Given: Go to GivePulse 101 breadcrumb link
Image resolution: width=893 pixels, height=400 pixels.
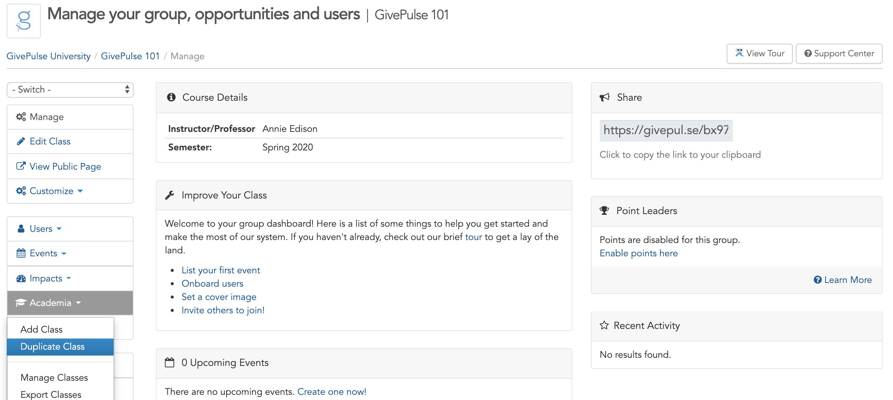Looking at the screenshot, I should 130,56.
